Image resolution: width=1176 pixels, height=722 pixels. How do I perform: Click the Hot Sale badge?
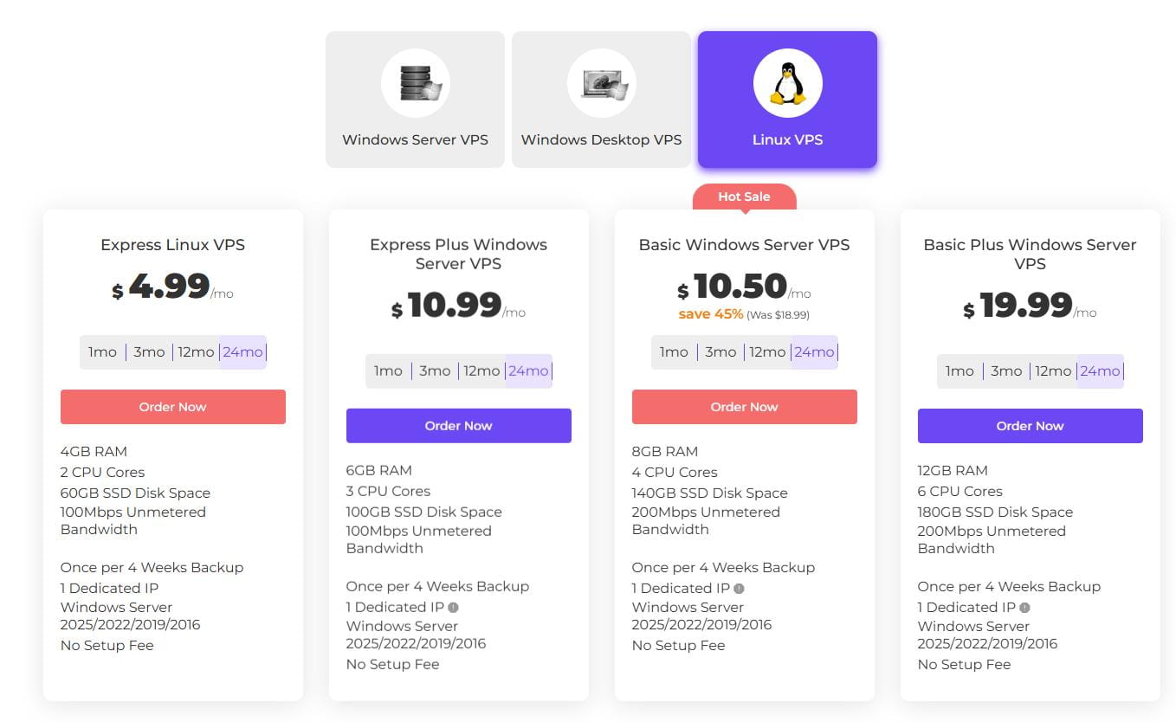744,197
